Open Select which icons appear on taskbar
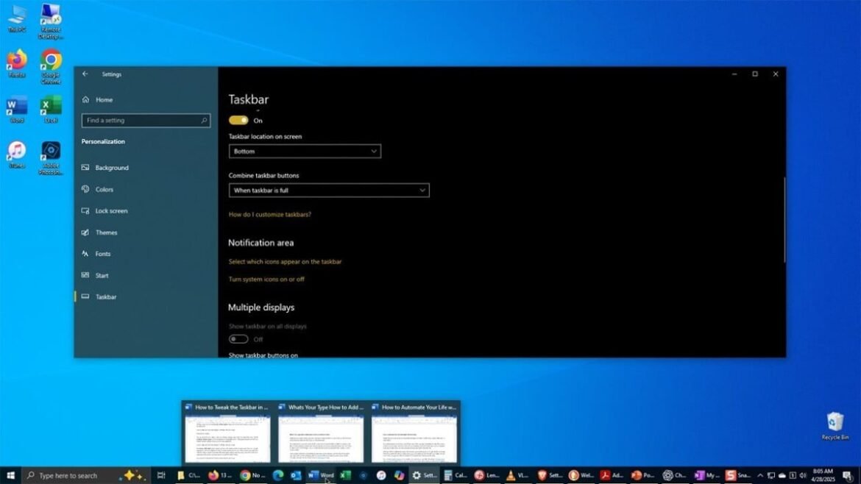This screenshot has width=861, height=484. [x=286, y=261]
